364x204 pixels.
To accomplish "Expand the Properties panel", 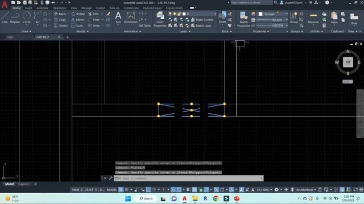I will coord(261,31).
